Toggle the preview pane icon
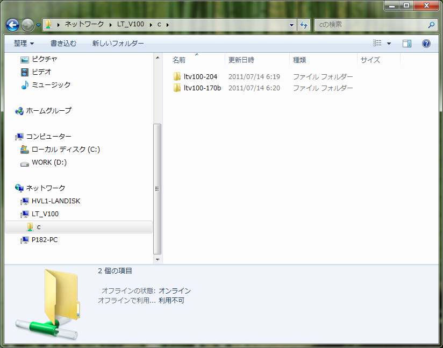The height and width of the screenshot is (348, 443). (407, 43)
